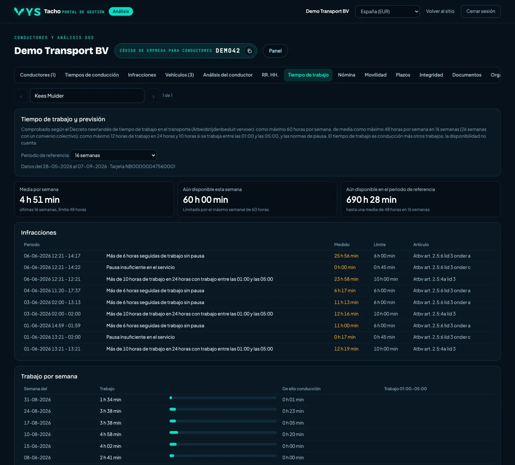This screenshot has width=515, height=465.
Task: Click the Volver al sitio link
Action: coord(440,11)
